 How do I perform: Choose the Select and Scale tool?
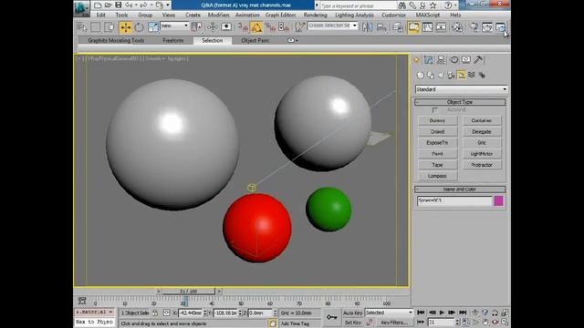click(152, 27)
